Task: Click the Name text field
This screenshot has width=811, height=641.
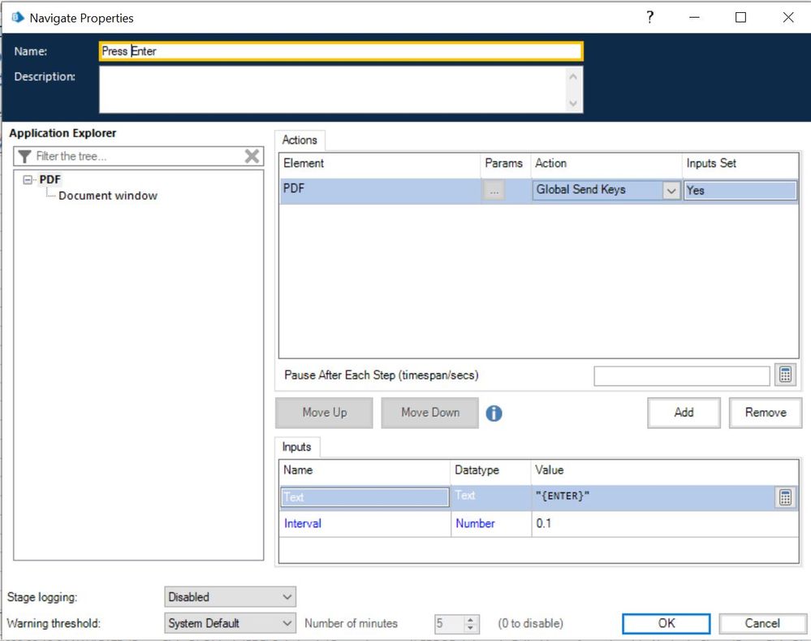Action: point(341,51)
